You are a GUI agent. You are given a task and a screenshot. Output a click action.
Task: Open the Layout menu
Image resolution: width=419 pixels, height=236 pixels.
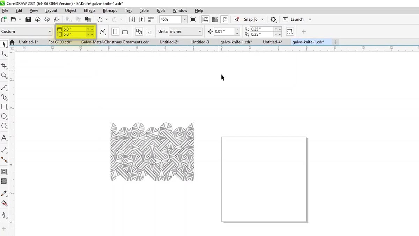point(51,10)
